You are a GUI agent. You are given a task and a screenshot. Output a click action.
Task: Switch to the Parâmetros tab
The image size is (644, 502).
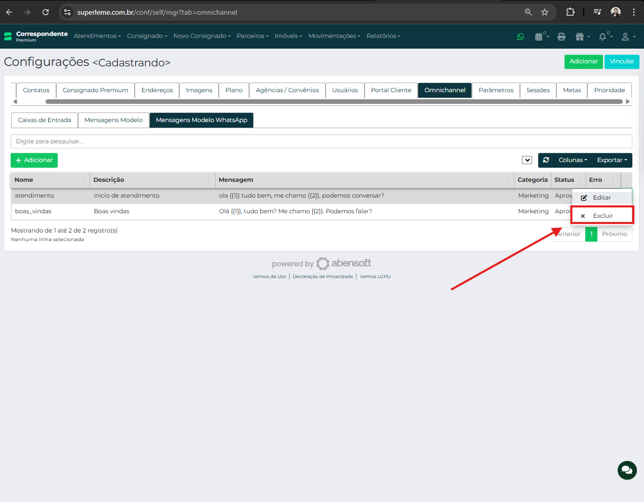click(496, 90)
